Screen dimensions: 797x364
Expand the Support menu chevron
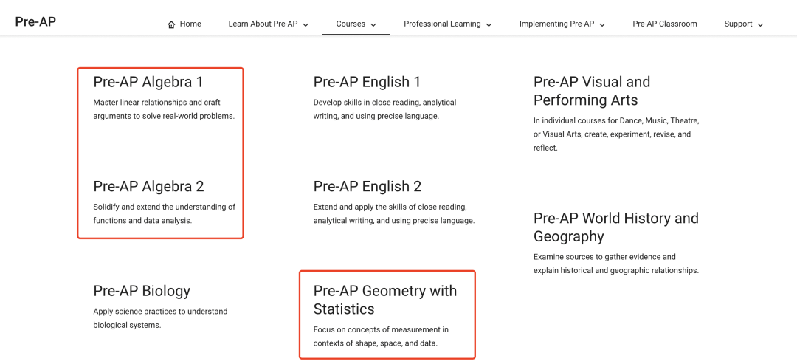760,24
